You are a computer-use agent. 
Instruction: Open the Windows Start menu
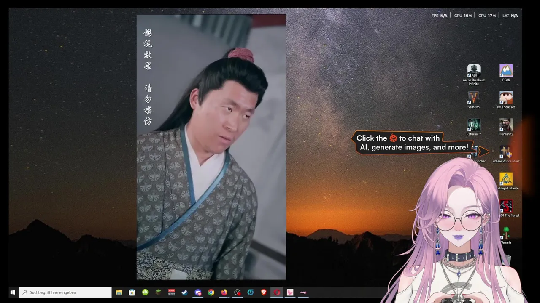(13, 292)
